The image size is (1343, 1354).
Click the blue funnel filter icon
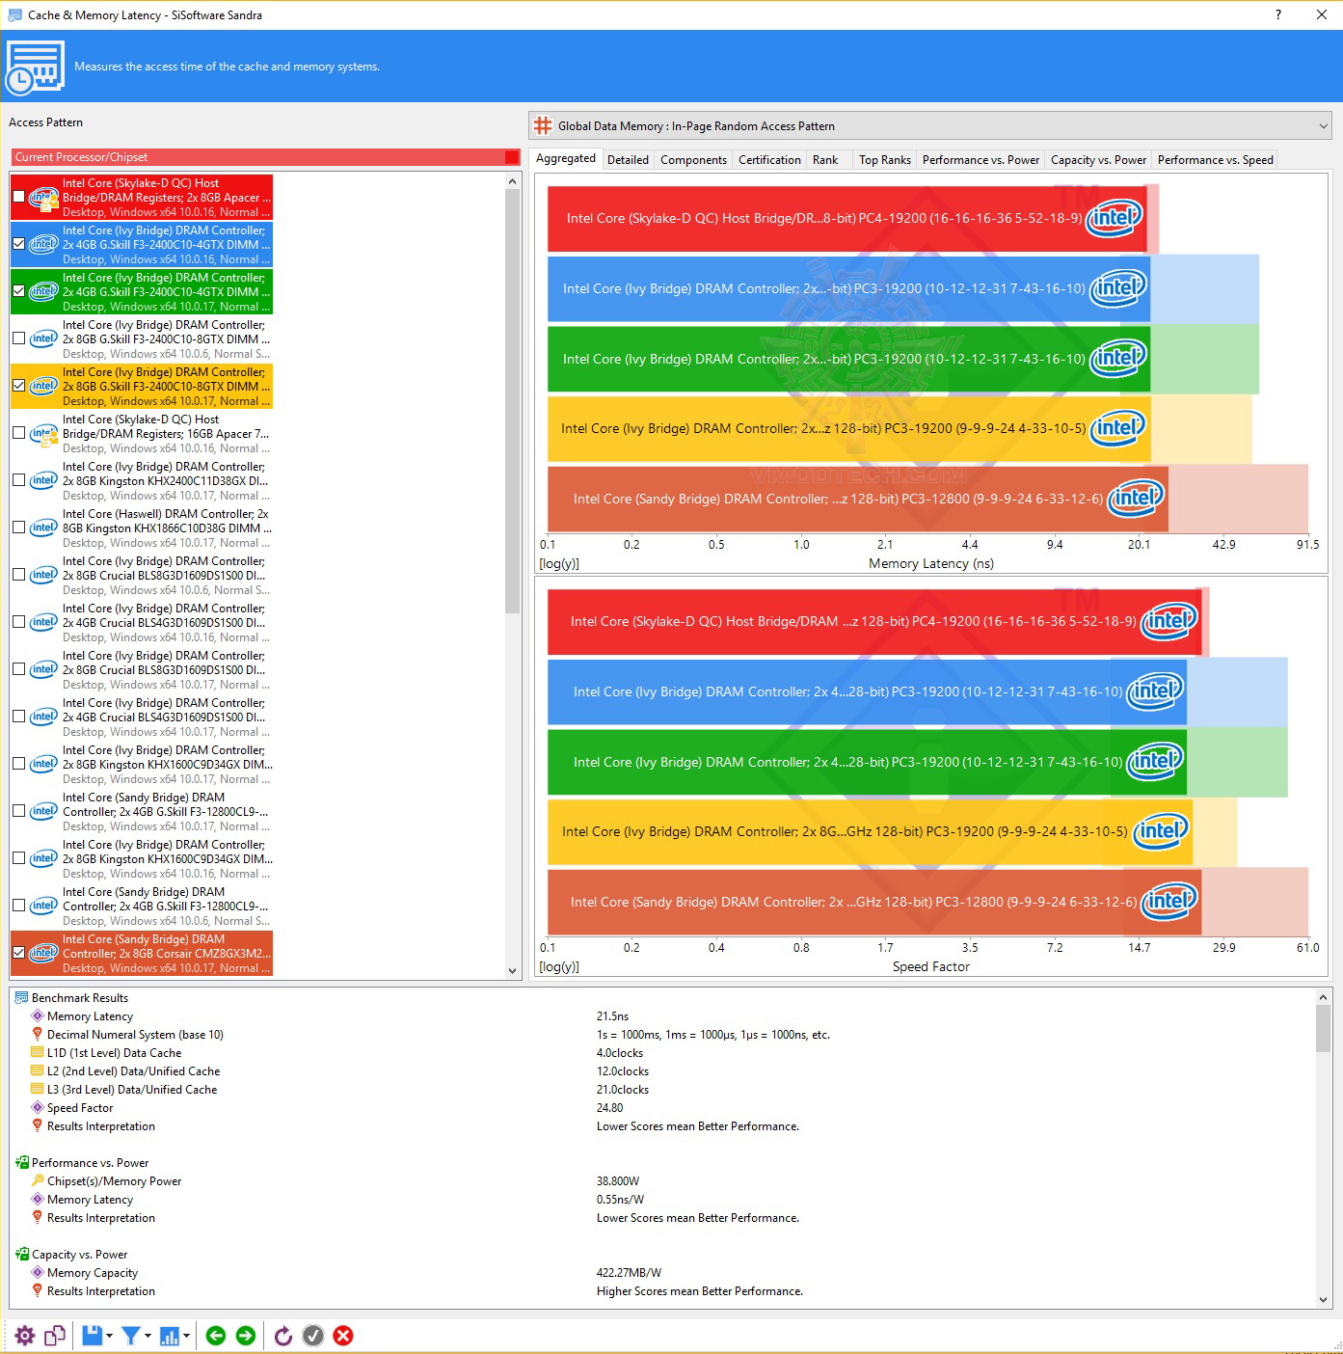131,1336
